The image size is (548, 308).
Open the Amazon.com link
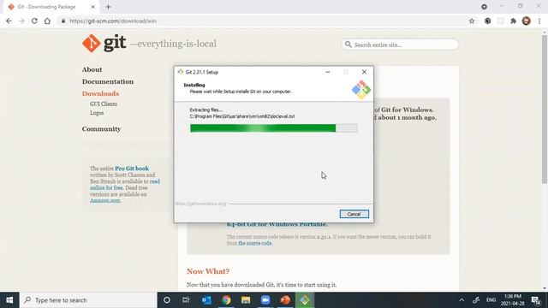point(105,200)
